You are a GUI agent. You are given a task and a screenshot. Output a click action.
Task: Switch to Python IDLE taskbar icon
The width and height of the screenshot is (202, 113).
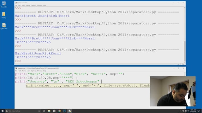tap(70, 111)
